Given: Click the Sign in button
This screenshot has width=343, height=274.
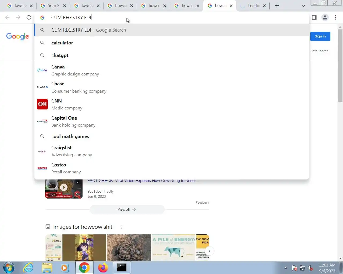Looking at the screenshot, I should [x=320, y=36].
